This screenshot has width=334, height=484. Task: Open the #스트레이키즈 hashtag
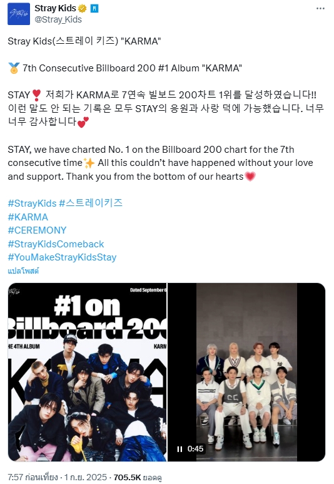[x=91, y=203]
